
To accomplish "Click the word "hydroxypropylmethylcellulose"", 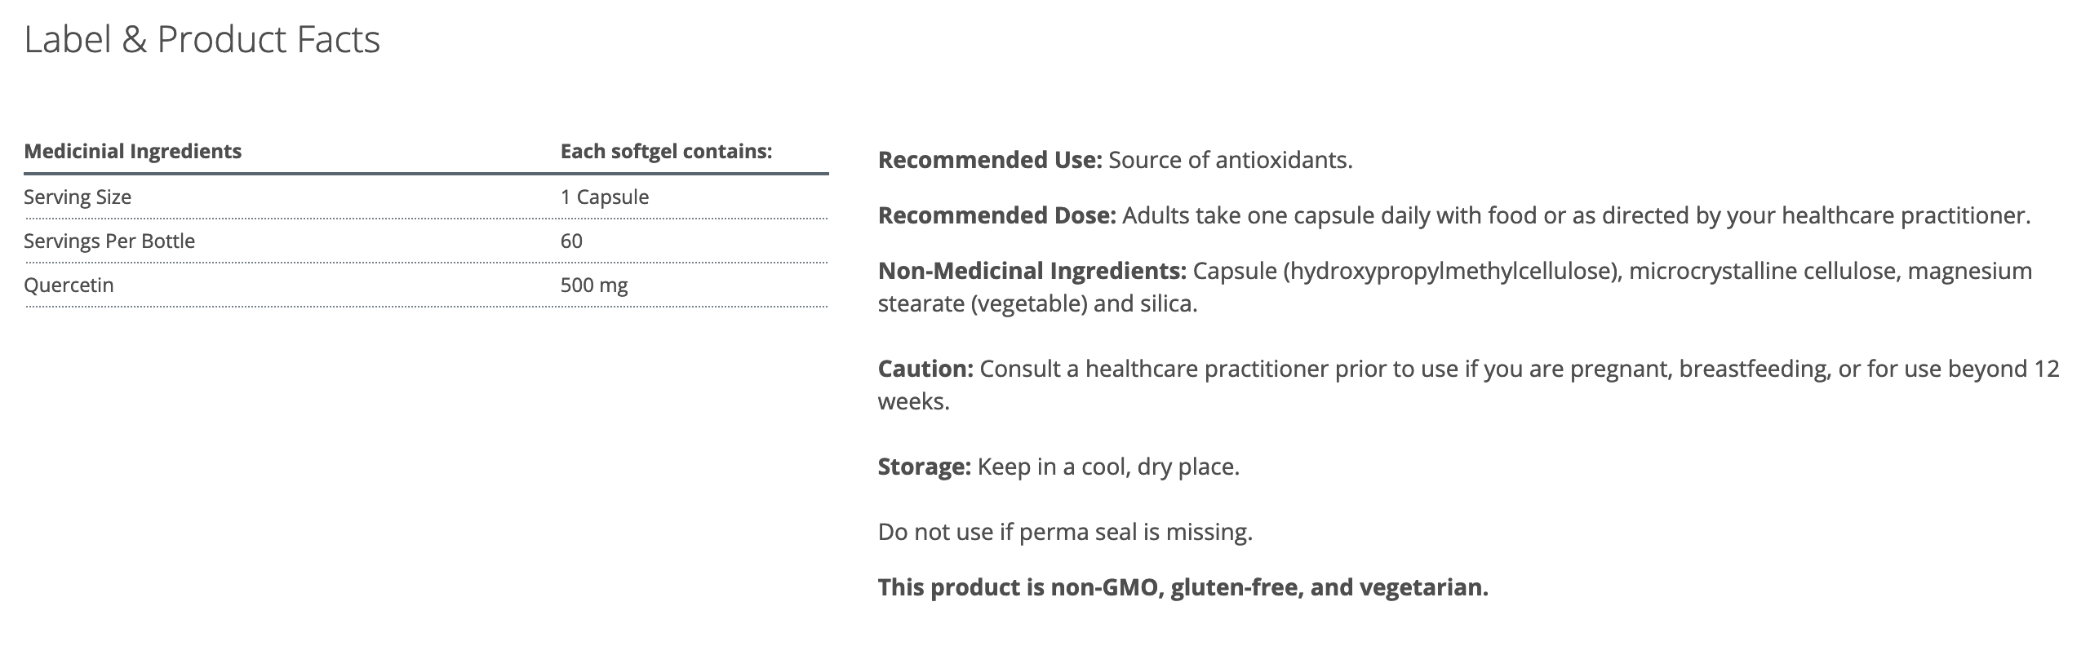I will point(1449,271).
